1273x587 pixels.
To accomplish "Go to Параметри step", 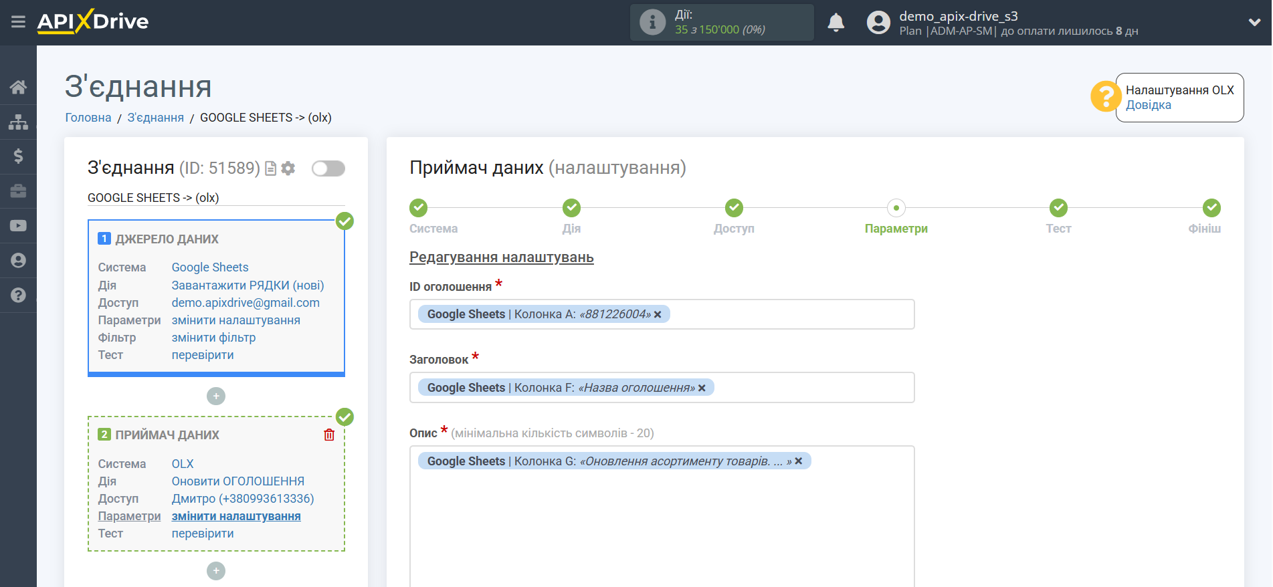I will tap(896, 208).
